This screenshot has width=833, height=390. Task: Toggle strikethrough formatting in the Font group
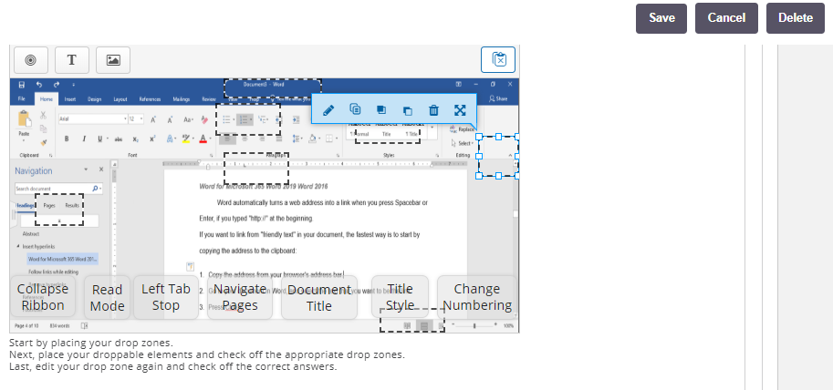pyautogui.click(x=119, y=139)
